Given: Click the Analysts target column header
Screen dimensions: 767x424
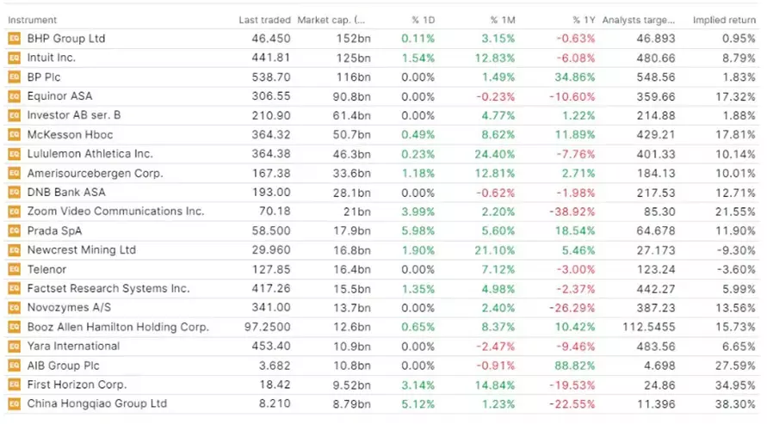Looking at the screenshot, I should pyautogui.click(x=638, y=20).
